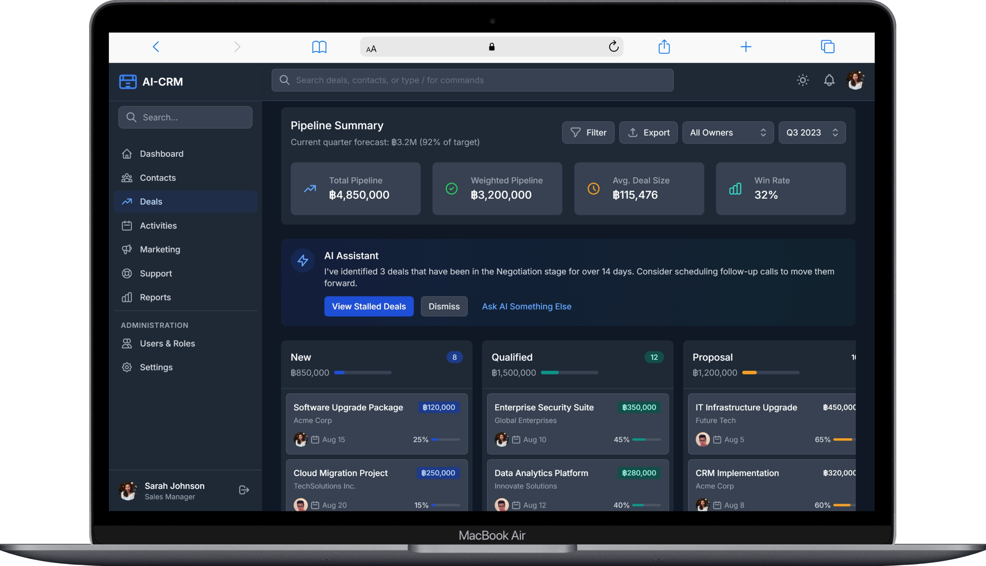This screenshot has height=566, width=986.
Task: Click View Stalled Deals button
Action: point(368,306)
